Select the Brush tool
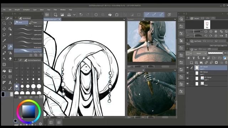 click(x=4, y=53)
